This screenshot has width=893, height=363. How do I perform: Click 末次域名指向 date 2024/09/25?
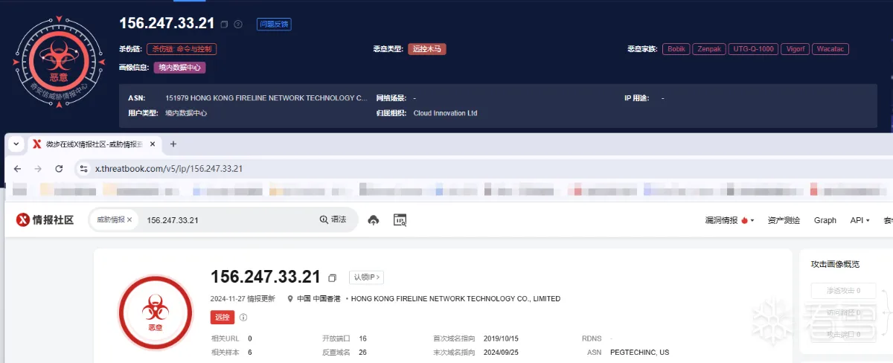499,352
